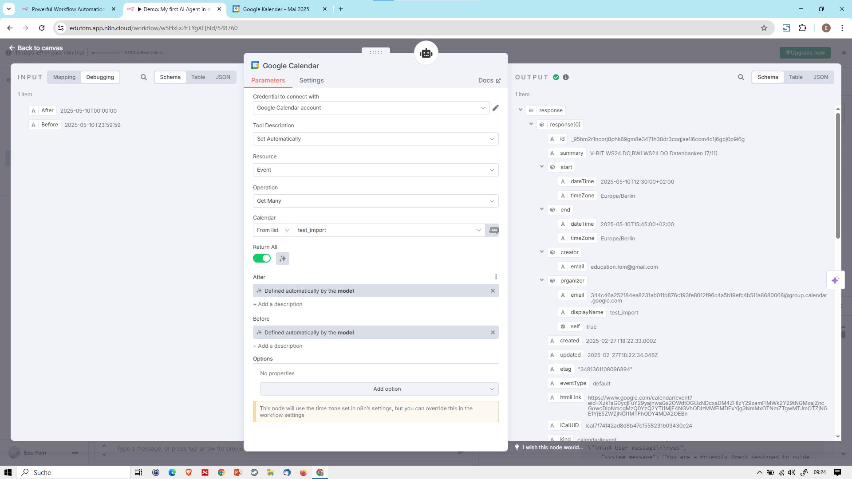
Task: Open the Chrome profile avatar E
Action: click(x=826, y=28)
